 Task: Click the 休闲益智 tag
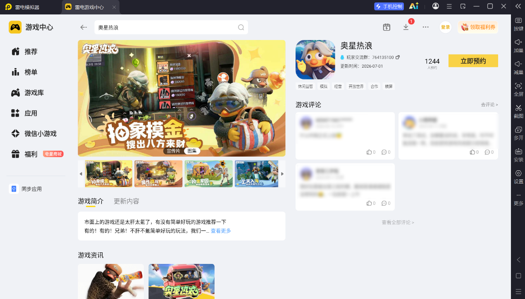tap(305, 87)
